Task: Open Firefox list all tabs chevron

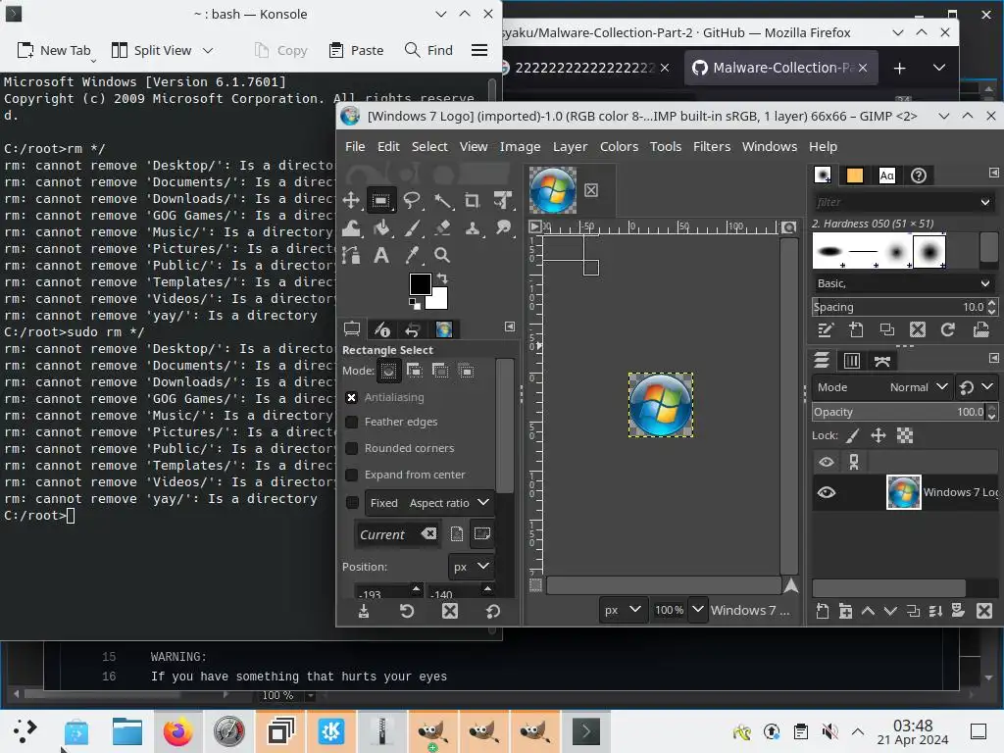Action: point(938,68)
